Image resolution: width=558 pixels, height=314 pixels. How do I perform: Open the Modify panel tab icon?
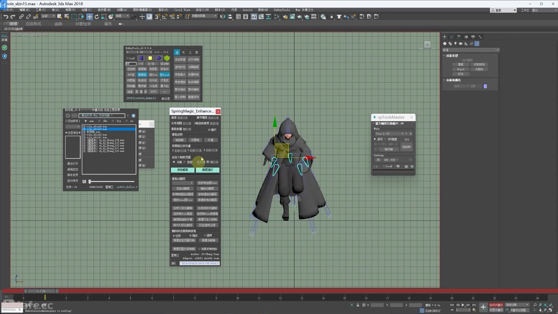coord(452,37)
